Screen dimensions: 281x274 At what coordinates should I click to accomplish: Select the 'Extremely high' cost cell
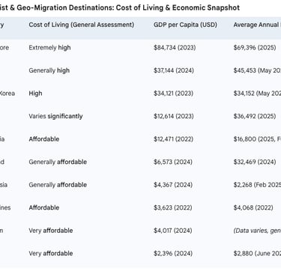point(49,48)
